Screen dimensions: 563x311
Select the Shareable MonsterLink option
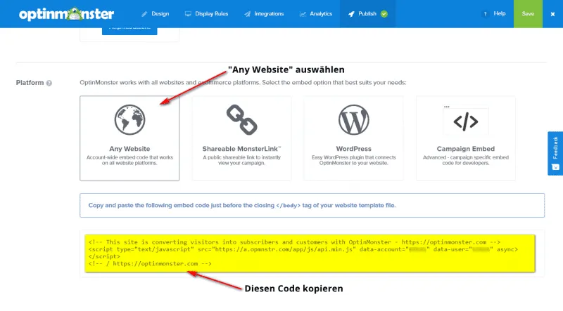pos(241,138)
